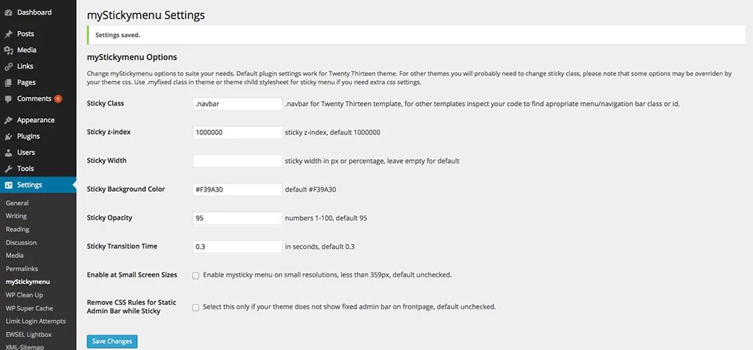Click the Plugins plug icon
The width and height of the screenshot is (753, 350).
click(8, 136)
